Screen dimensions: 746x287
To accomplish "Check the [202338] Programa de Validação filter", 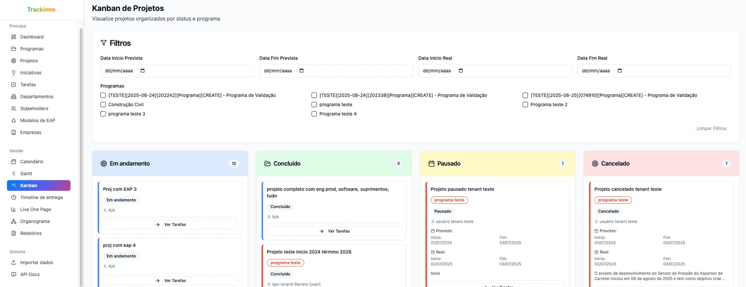I will point(314,95).
